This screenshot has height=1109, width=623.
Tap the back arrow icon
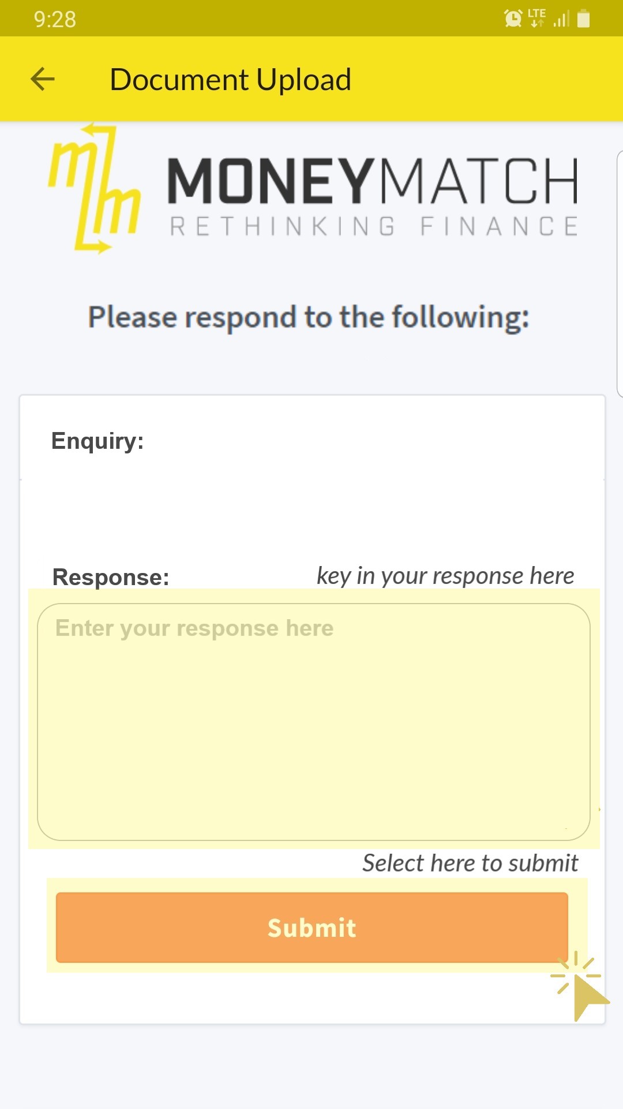43,79
